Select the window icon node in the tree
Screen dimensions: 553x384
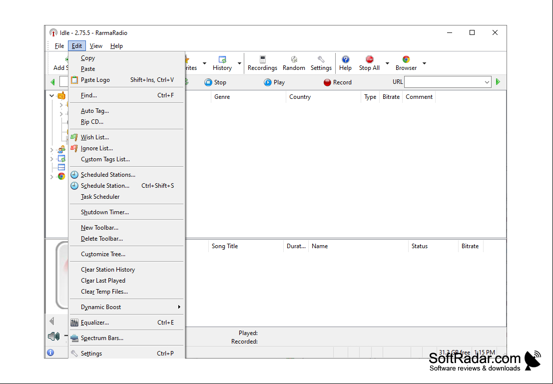pos(61,167)
